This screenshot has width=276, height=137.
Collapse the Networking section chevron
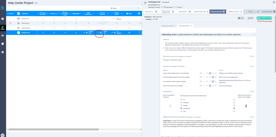pyautogui.click(x=254, y=35)
